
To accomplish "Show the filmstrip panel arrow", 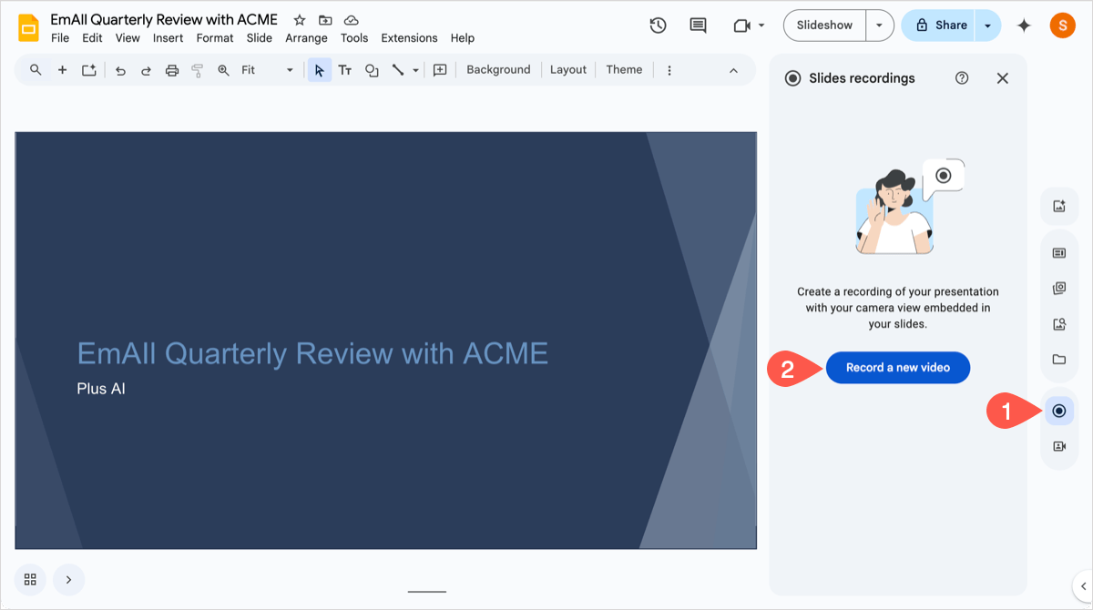I will pyautogui.click(x=69, y=579).
